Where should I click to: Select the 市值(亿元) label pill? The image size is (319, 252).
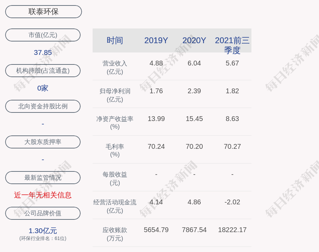point(43,35)
